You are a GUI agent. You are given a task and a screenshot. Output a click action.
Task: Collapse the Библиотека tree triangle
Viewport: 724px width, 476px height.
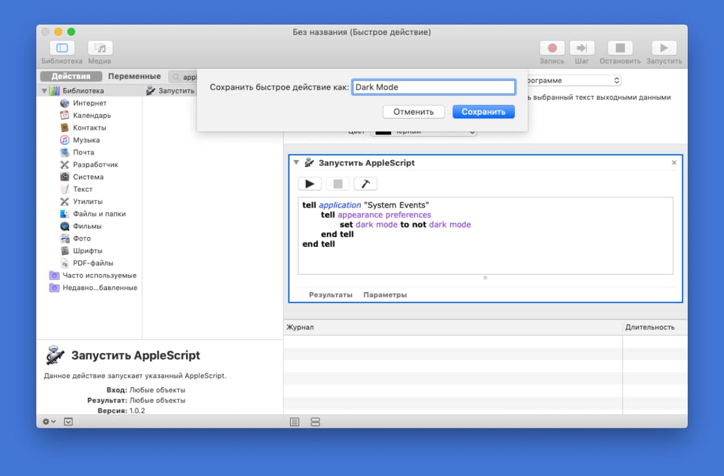coord(44,91)
